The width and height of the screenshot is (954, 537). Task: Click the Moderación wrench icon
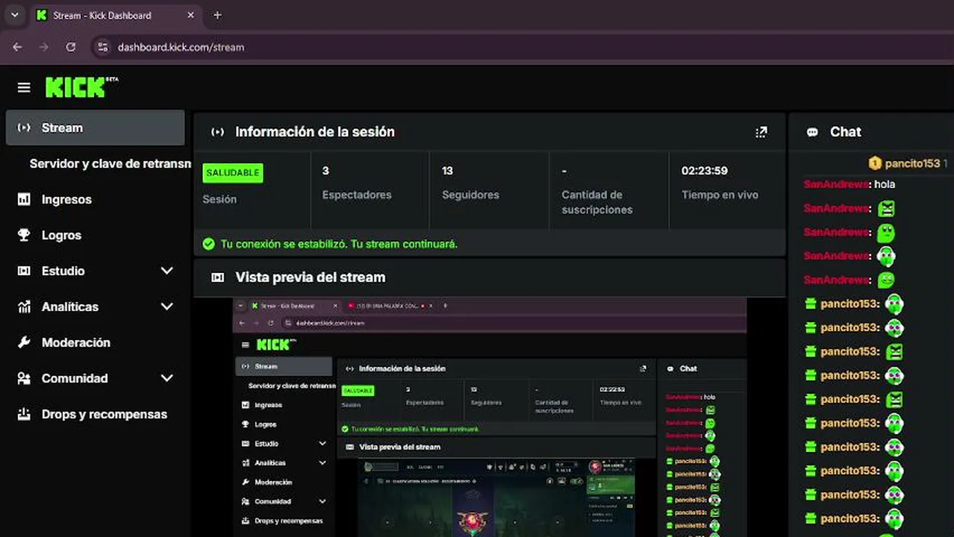pyautogui.click(x=24, y=342)
